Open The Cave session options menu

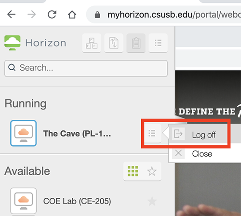pos(152,133)
